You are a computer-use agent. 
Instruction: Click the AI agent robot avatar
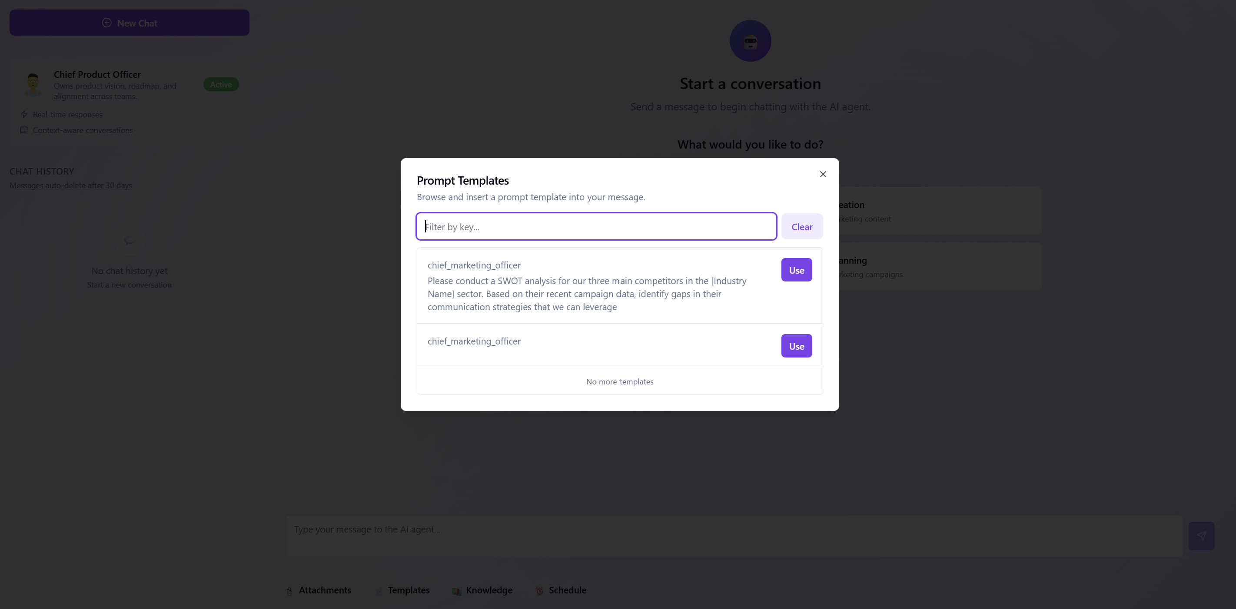pyautogui.click(x=750, y=41)
